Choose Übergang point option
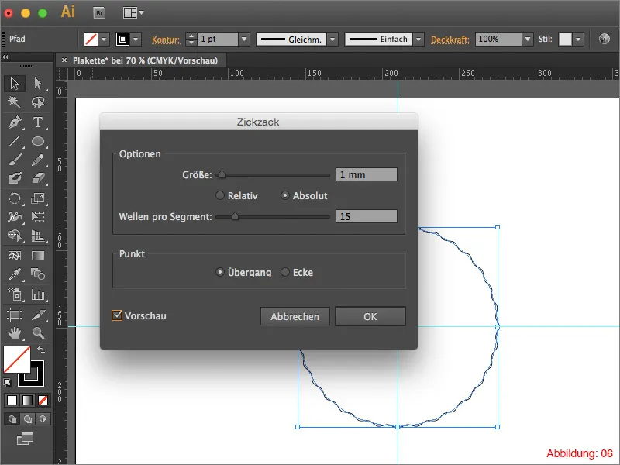 220,272
